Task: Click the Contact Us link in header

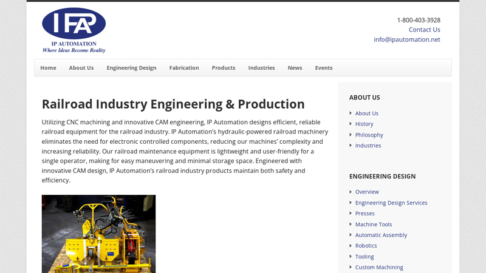Action: [x=424, y=30]
